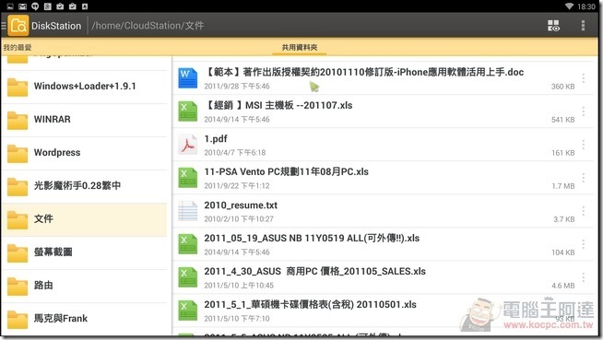Open the WINRAR folder
603x340 pixels.
(85, 120)
